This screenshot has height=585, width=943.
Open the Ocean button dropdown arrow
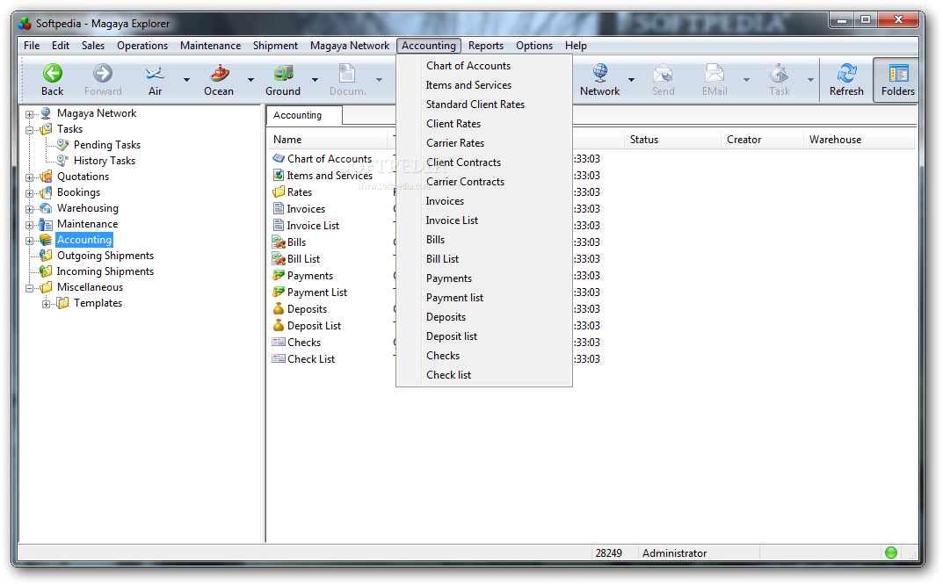click(250, 79)
